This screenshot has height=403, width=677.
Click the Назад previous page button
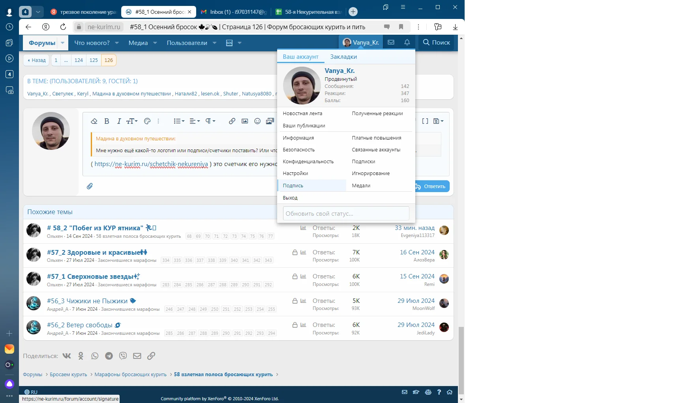(36, 60)
